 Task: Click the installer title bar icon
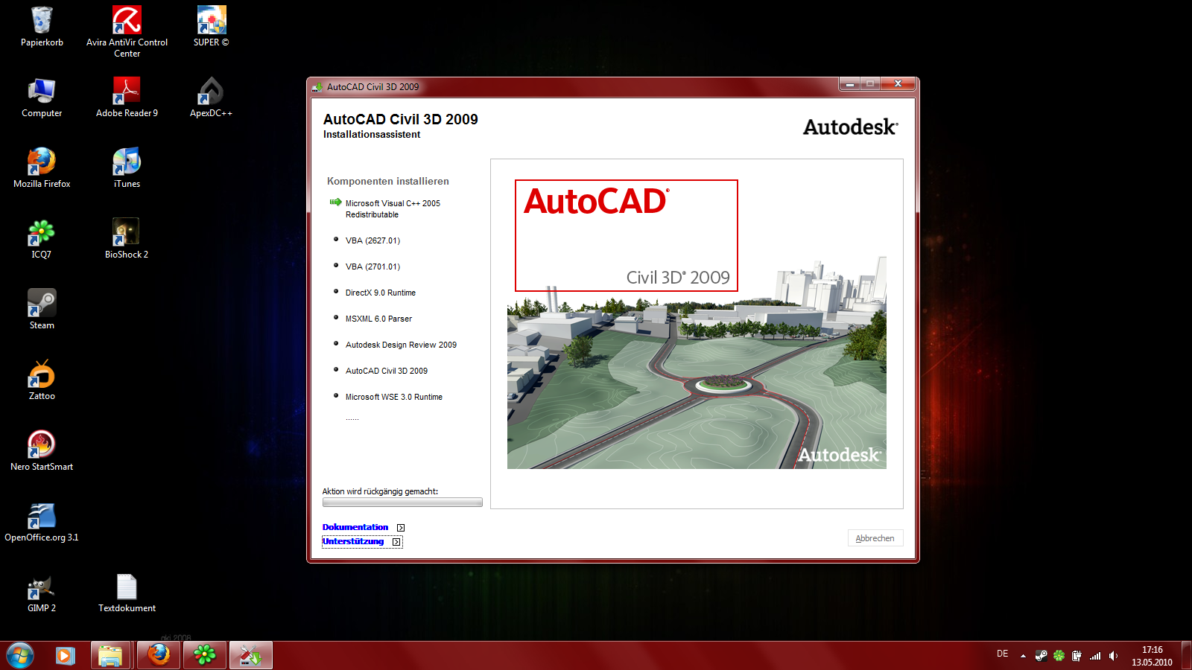pyautogui.click(x=317, y=87)
